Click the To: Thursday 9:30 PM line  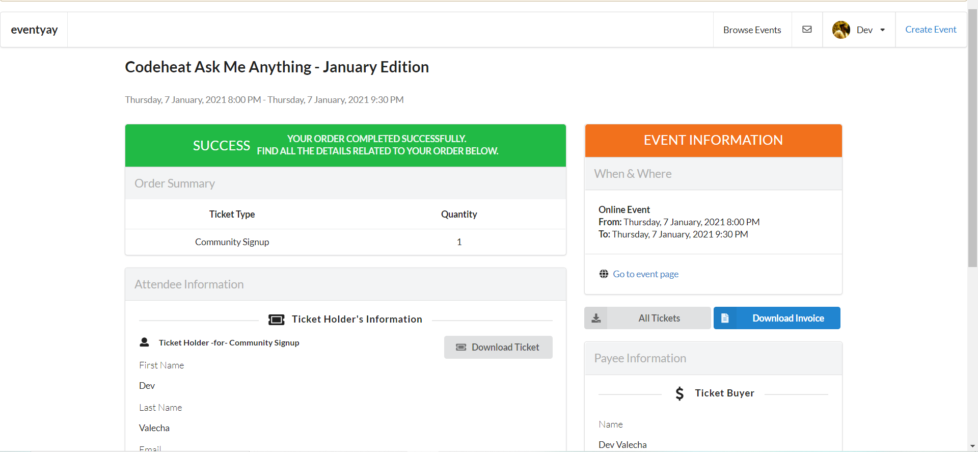pos(673,234)
